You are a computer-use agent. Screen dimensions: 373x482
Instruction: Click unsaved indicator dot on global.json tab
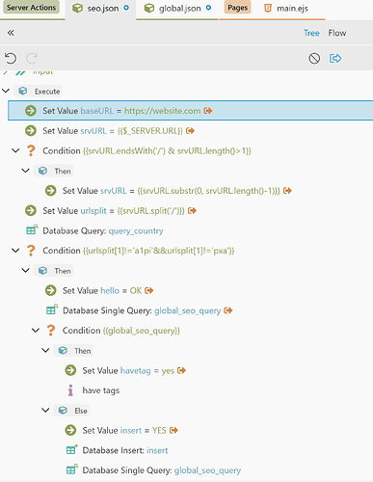[x=208, y=8]
